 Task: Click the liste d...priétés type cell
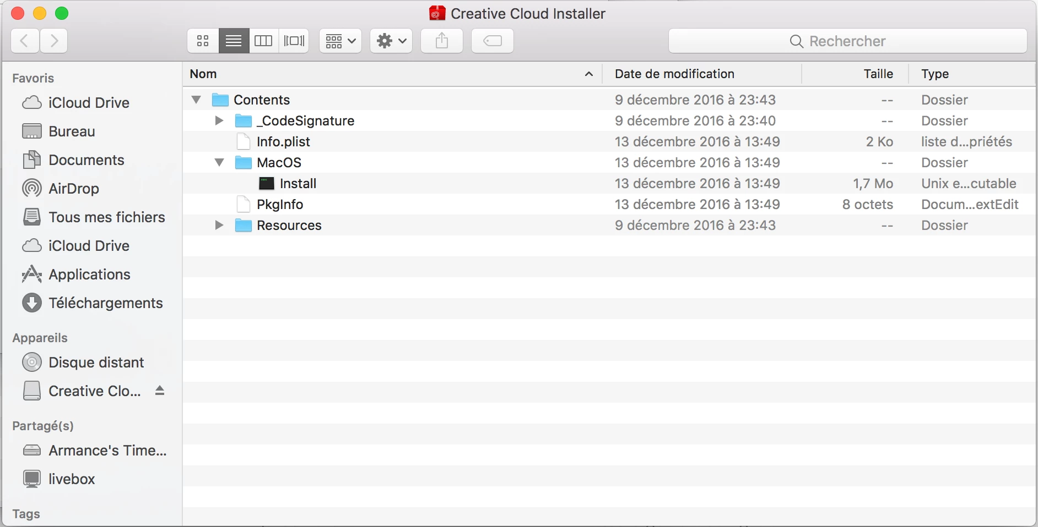[966, 141]
